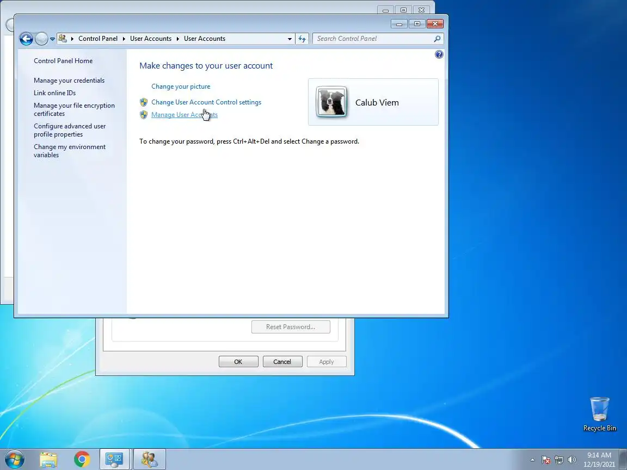Screen dimensions: 627x470
Task: Open the Action Center flag icon
Action: coord(546,460)
